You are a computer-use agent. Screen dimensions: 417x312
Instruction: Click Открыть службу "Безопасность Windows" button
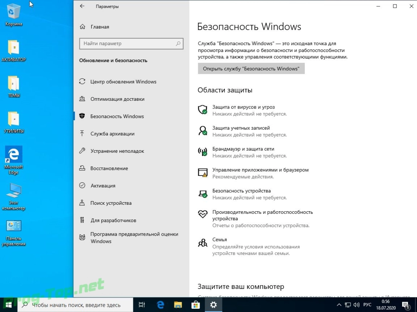pos(251,69)
